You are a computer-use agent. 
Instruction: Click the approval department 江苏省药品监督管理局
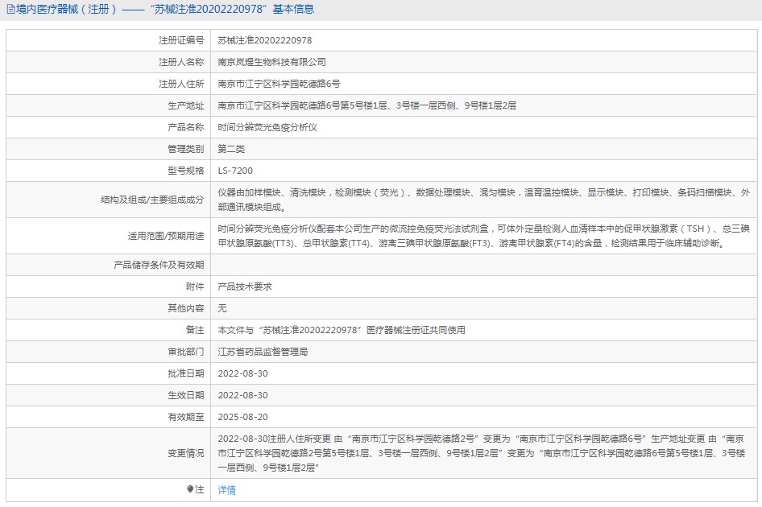(x=263, y=352)
